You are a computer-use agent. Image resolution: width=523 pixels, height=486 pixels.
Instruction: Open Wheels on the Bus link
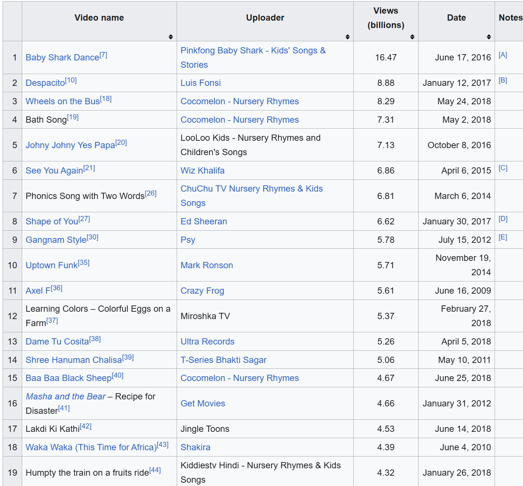coord(63,101)
